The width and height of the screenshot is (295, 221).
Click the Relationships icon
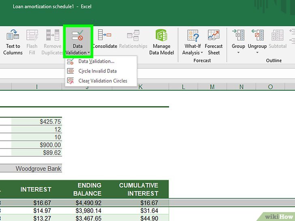point(133,35)
